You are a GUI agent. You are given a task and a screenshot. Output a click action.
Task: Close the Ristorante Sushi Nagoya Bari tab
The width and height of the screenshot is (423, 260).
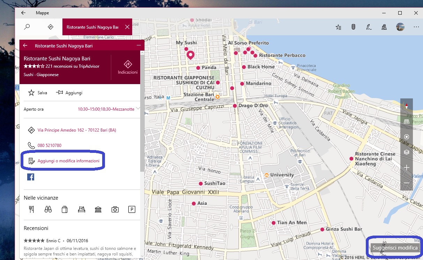coord(127,27)
